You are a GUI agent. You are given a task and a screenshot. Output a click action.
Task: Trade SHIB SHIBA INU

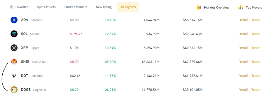pyautogui.click(x=256, y=62)
